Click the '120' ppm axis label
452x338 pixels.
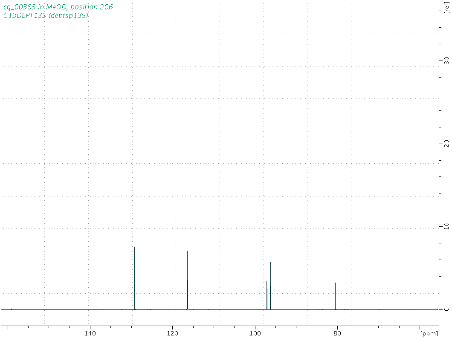(173, 333)
